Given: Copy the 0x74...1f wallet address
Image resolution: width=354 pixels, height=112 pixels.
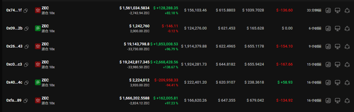Looking at the screenshot, I should 26,11.
